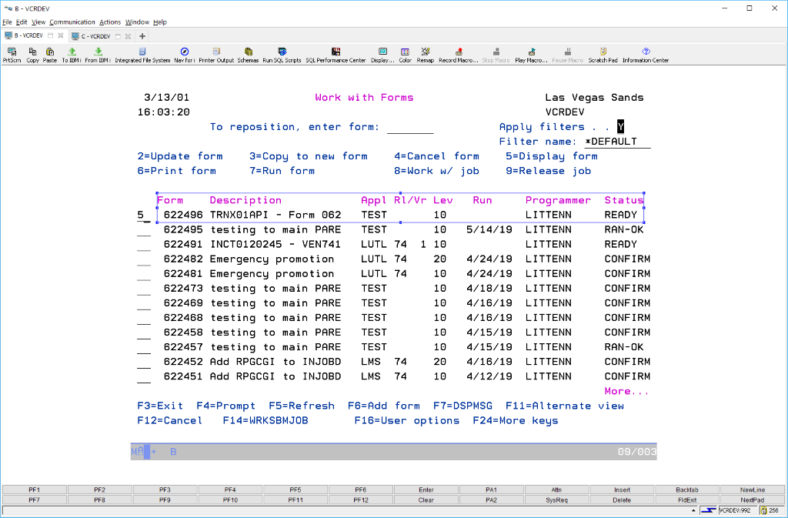
Task: Click the From IBM i download icon
Action: click(98, 55)
